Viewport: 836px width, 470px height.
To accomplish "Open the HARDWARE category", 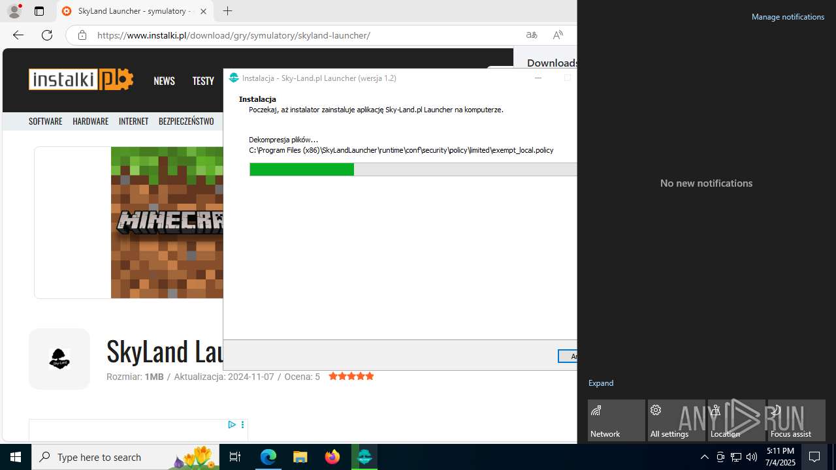I will (x=91, y=121).
